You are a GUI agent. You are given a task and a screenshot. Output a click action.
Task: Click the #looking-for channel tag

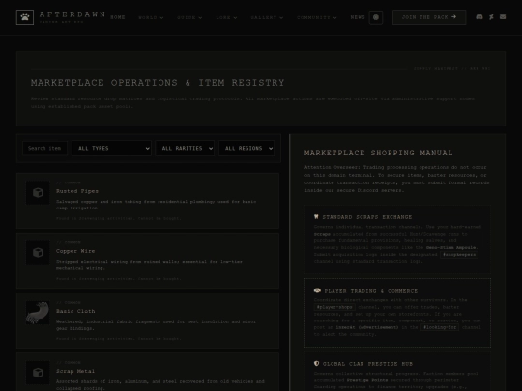pyautogui.click(x=440, y=327)
